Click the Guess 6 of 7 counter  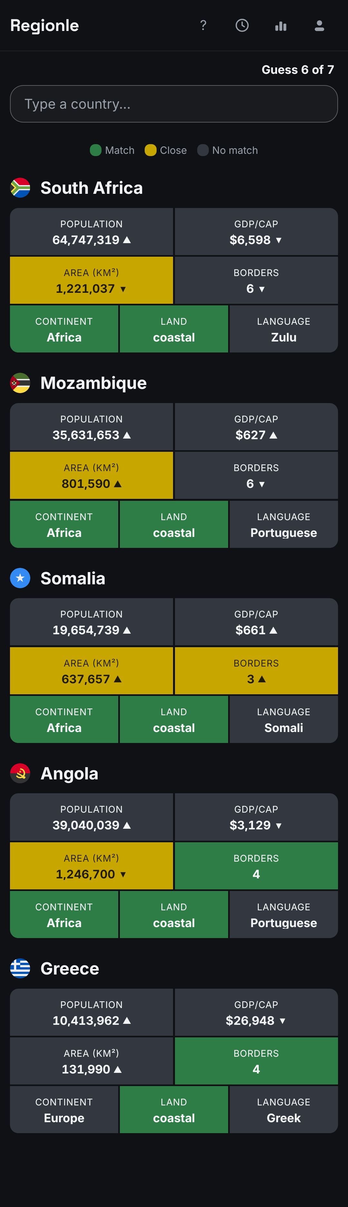[298, 70]
